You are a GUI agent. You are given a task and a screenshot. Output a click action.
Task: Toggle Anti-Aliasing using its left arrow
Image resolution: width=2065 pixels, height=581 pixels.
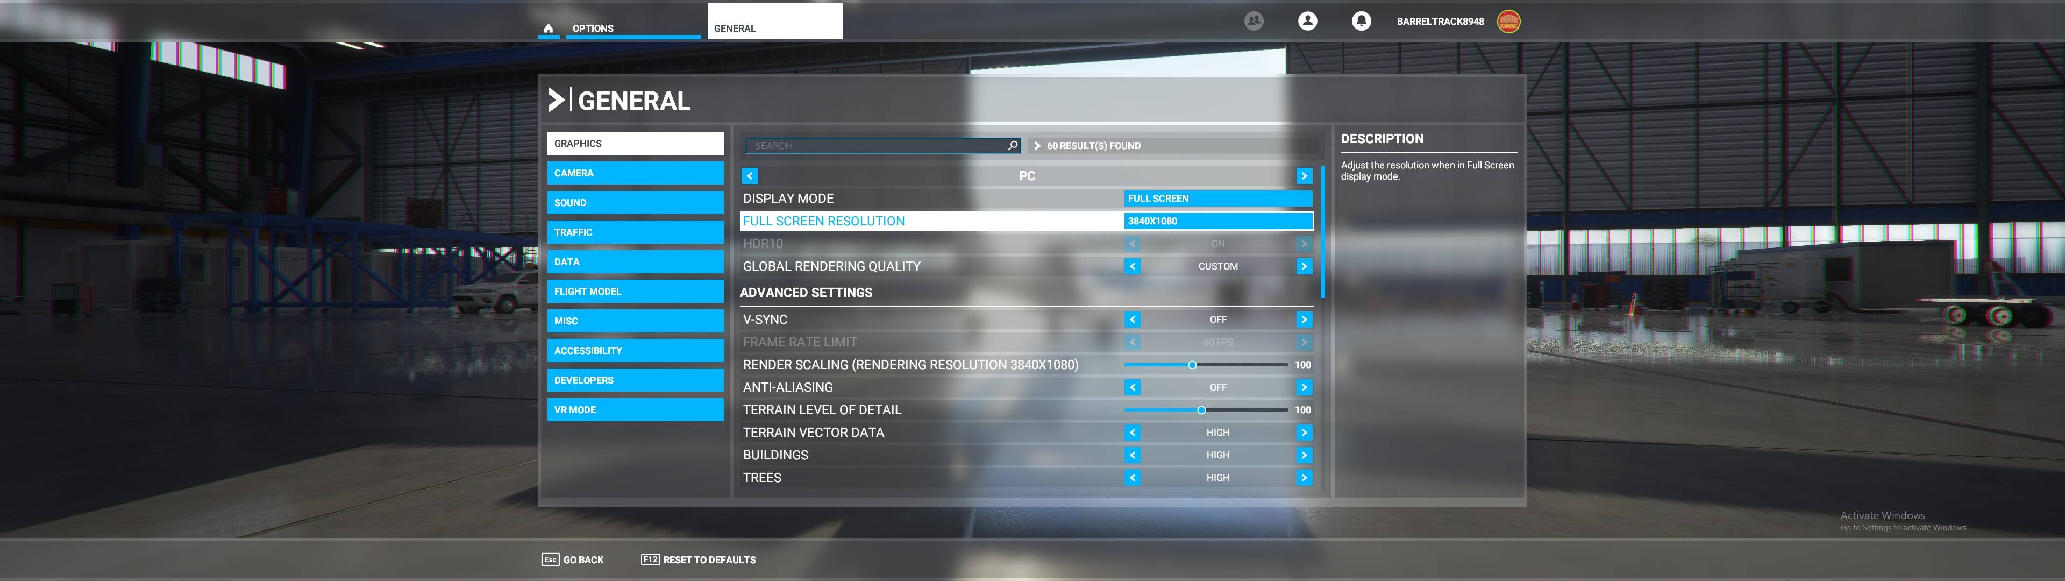[1132, 387]
